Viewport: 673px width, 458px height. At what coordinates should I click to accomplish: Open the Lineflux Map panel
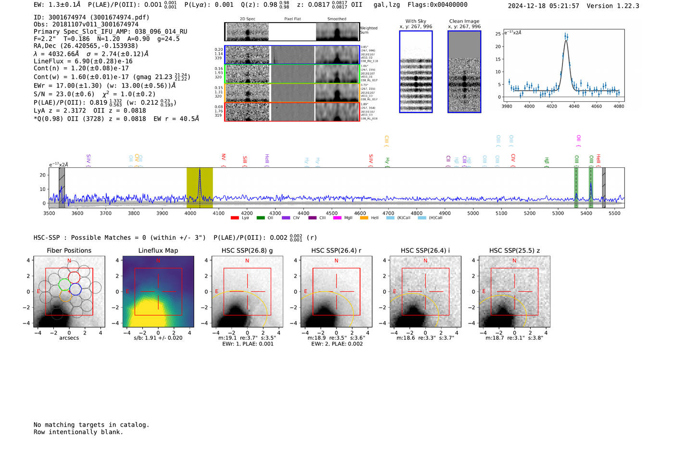click(x=158, y=292)
